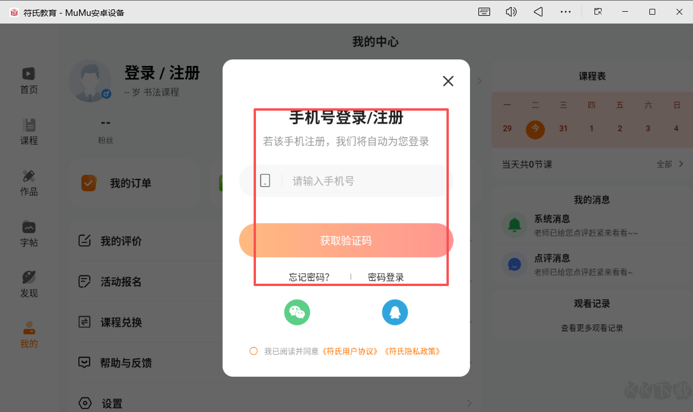Viewport: 693px width, 412px height.
Task: Log in with the QQ icon
Action: tap(395, 312)
